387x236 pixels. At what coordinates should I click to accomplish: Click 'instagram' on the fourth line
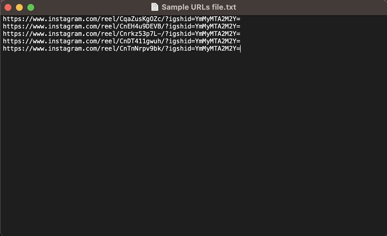[x=65, y=41]
